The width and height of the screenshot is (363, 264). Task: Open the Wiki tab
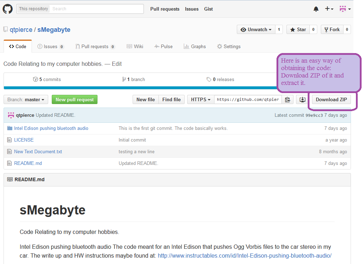[135, 46]
